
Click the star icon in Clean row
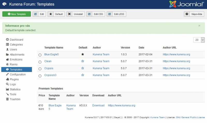(x=83, y=61)
